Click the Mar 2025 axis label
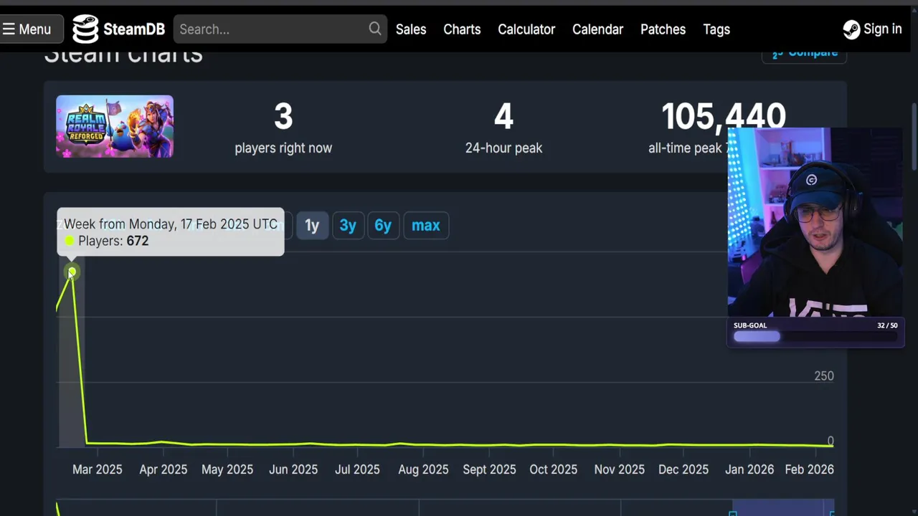Screen dimensions: 918x516 point(98,469)
